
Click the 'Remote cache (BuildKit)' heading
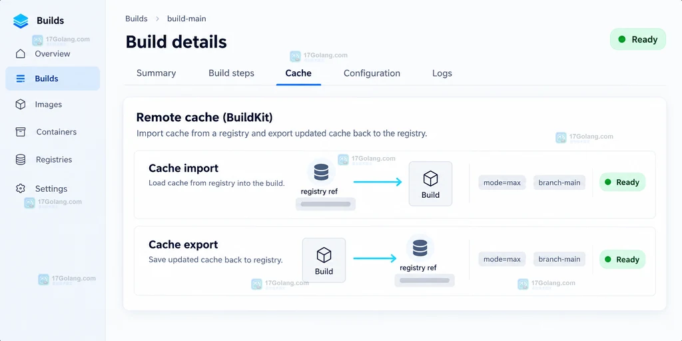tap(204, 117)
